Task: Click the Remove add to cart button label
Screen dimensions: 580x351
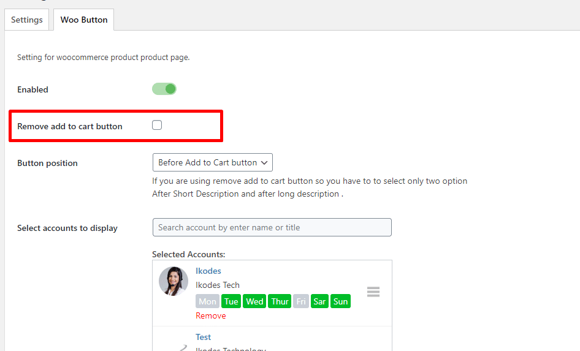Action: (x=70, y=126)
